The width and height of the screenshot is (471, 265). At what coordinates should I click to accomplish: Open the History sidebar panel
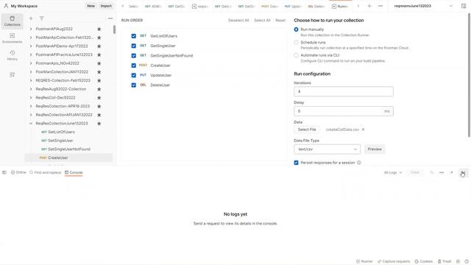click(12, 55)
